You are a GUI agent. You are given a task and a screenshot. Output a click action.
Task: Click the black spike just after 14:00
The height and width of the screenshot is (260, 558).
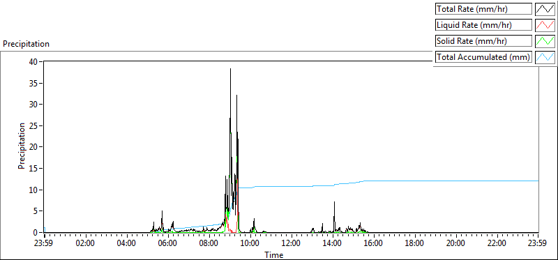coord(334,202)
